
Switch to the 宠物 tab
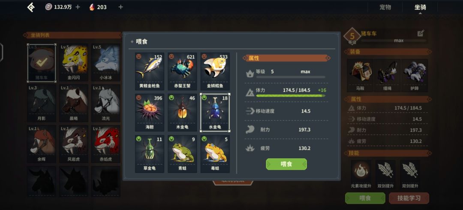pyautogui.click(x=385, y=7)
